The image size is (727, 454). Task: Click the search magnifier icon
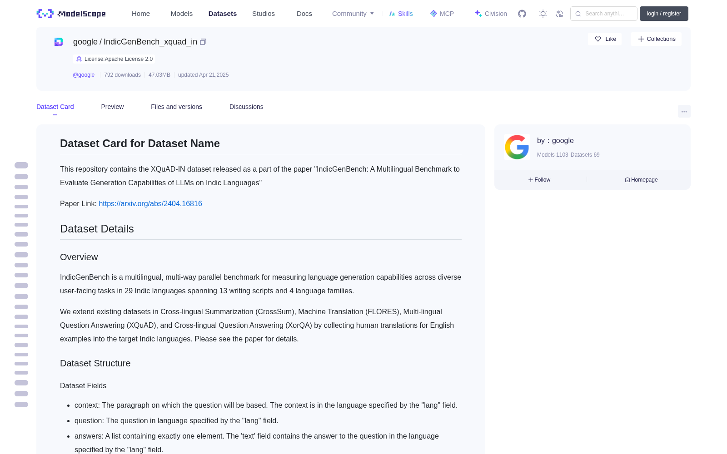point(578,14)
